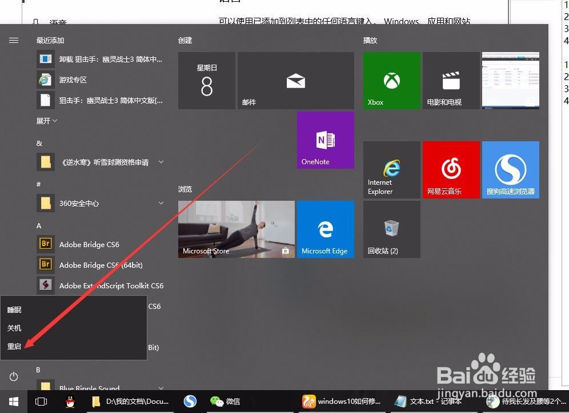This screenshot has width=569, height=413.
Task: Click the 最近添加 heading
Action: tap(50, 40)
